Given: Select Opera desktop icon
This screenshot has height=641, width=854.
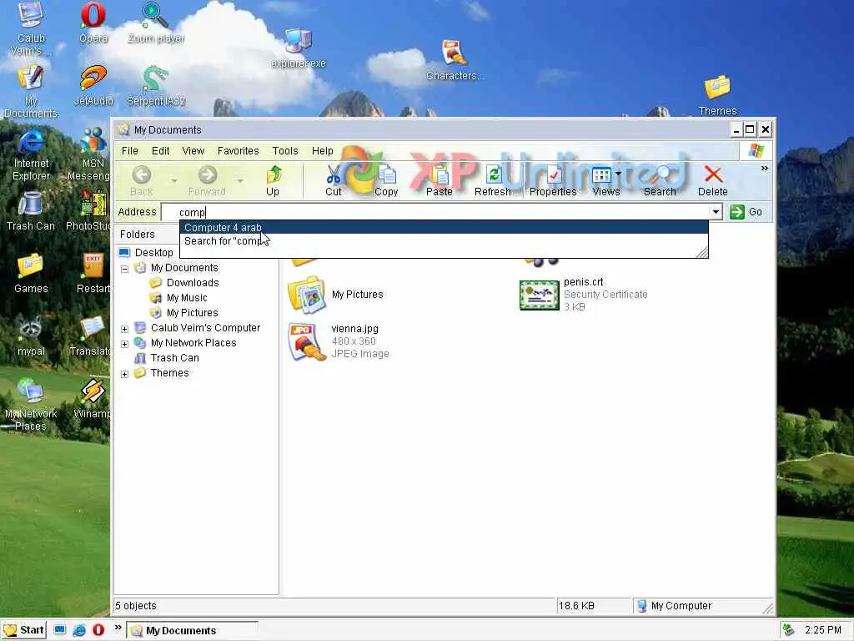Looking at the screenshot, I should click(x=93, y=23).
